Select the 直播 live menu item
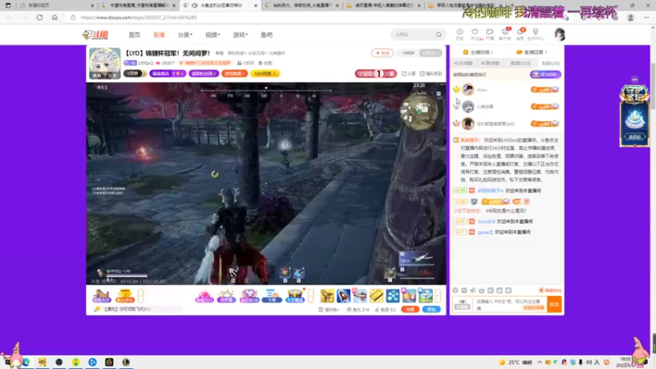The width and height of the screenshot is (656, 369). (x=159, y=34)
